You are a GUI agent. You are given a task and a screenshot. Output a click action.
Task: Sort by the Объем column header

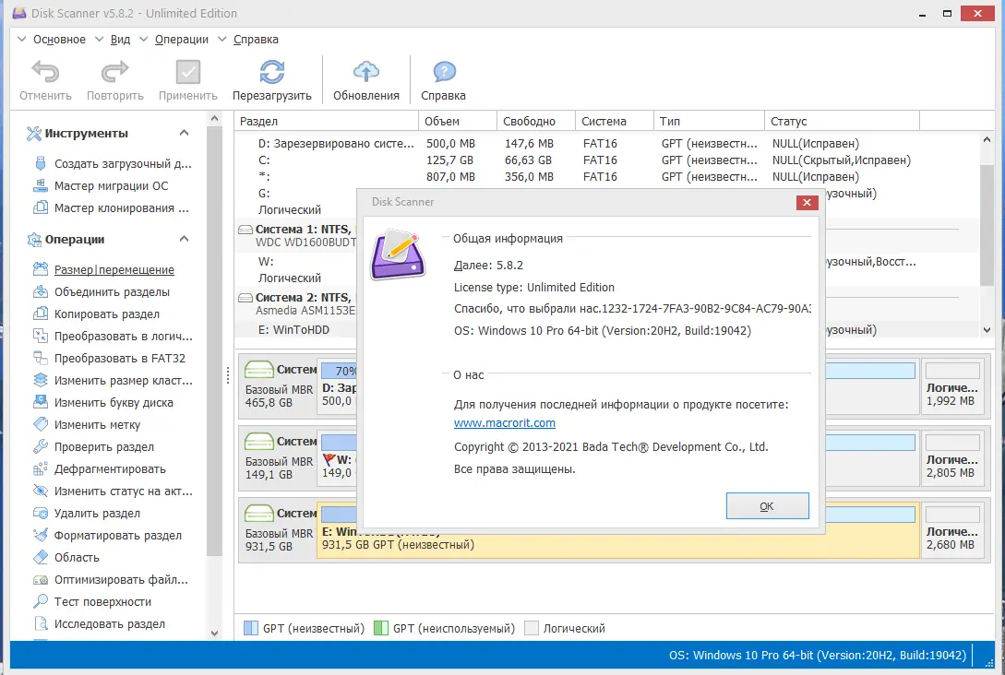(x=458, y=121)
